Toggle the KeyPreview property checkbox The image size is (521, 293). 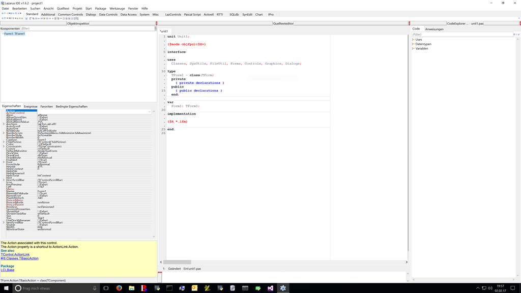[x=39, y=185]
